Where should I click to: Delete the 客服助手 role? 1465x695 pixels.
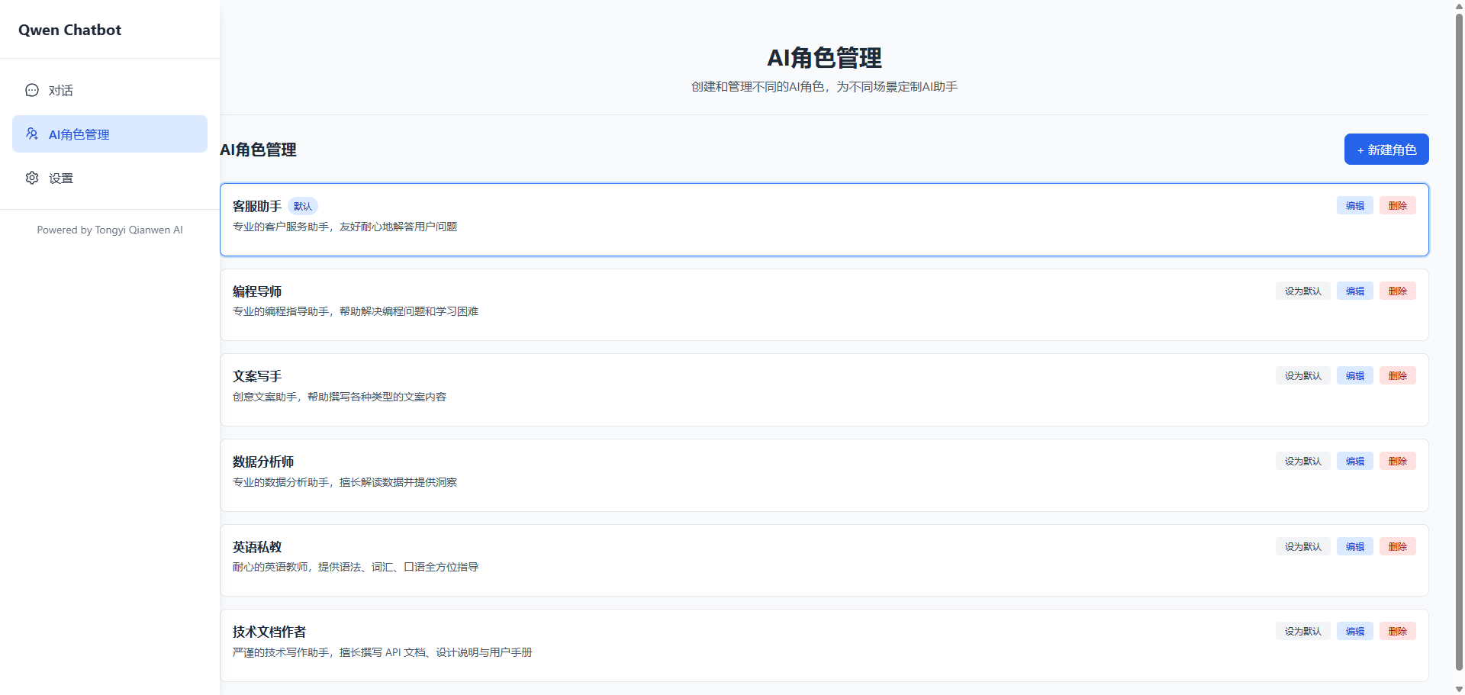pyautogui.click(x=1398, y=205)
